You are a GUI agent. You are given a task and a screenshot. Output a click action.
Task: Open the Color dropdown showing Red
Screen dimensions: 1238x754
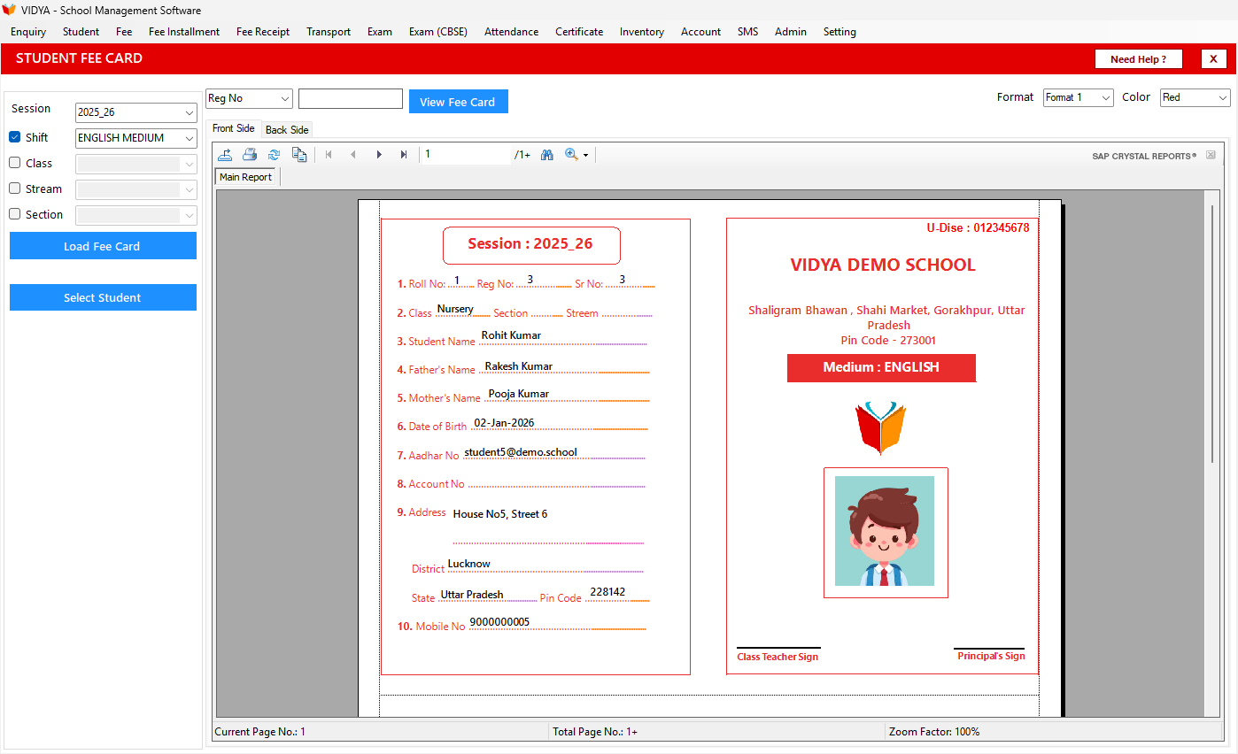point(1195,97)
